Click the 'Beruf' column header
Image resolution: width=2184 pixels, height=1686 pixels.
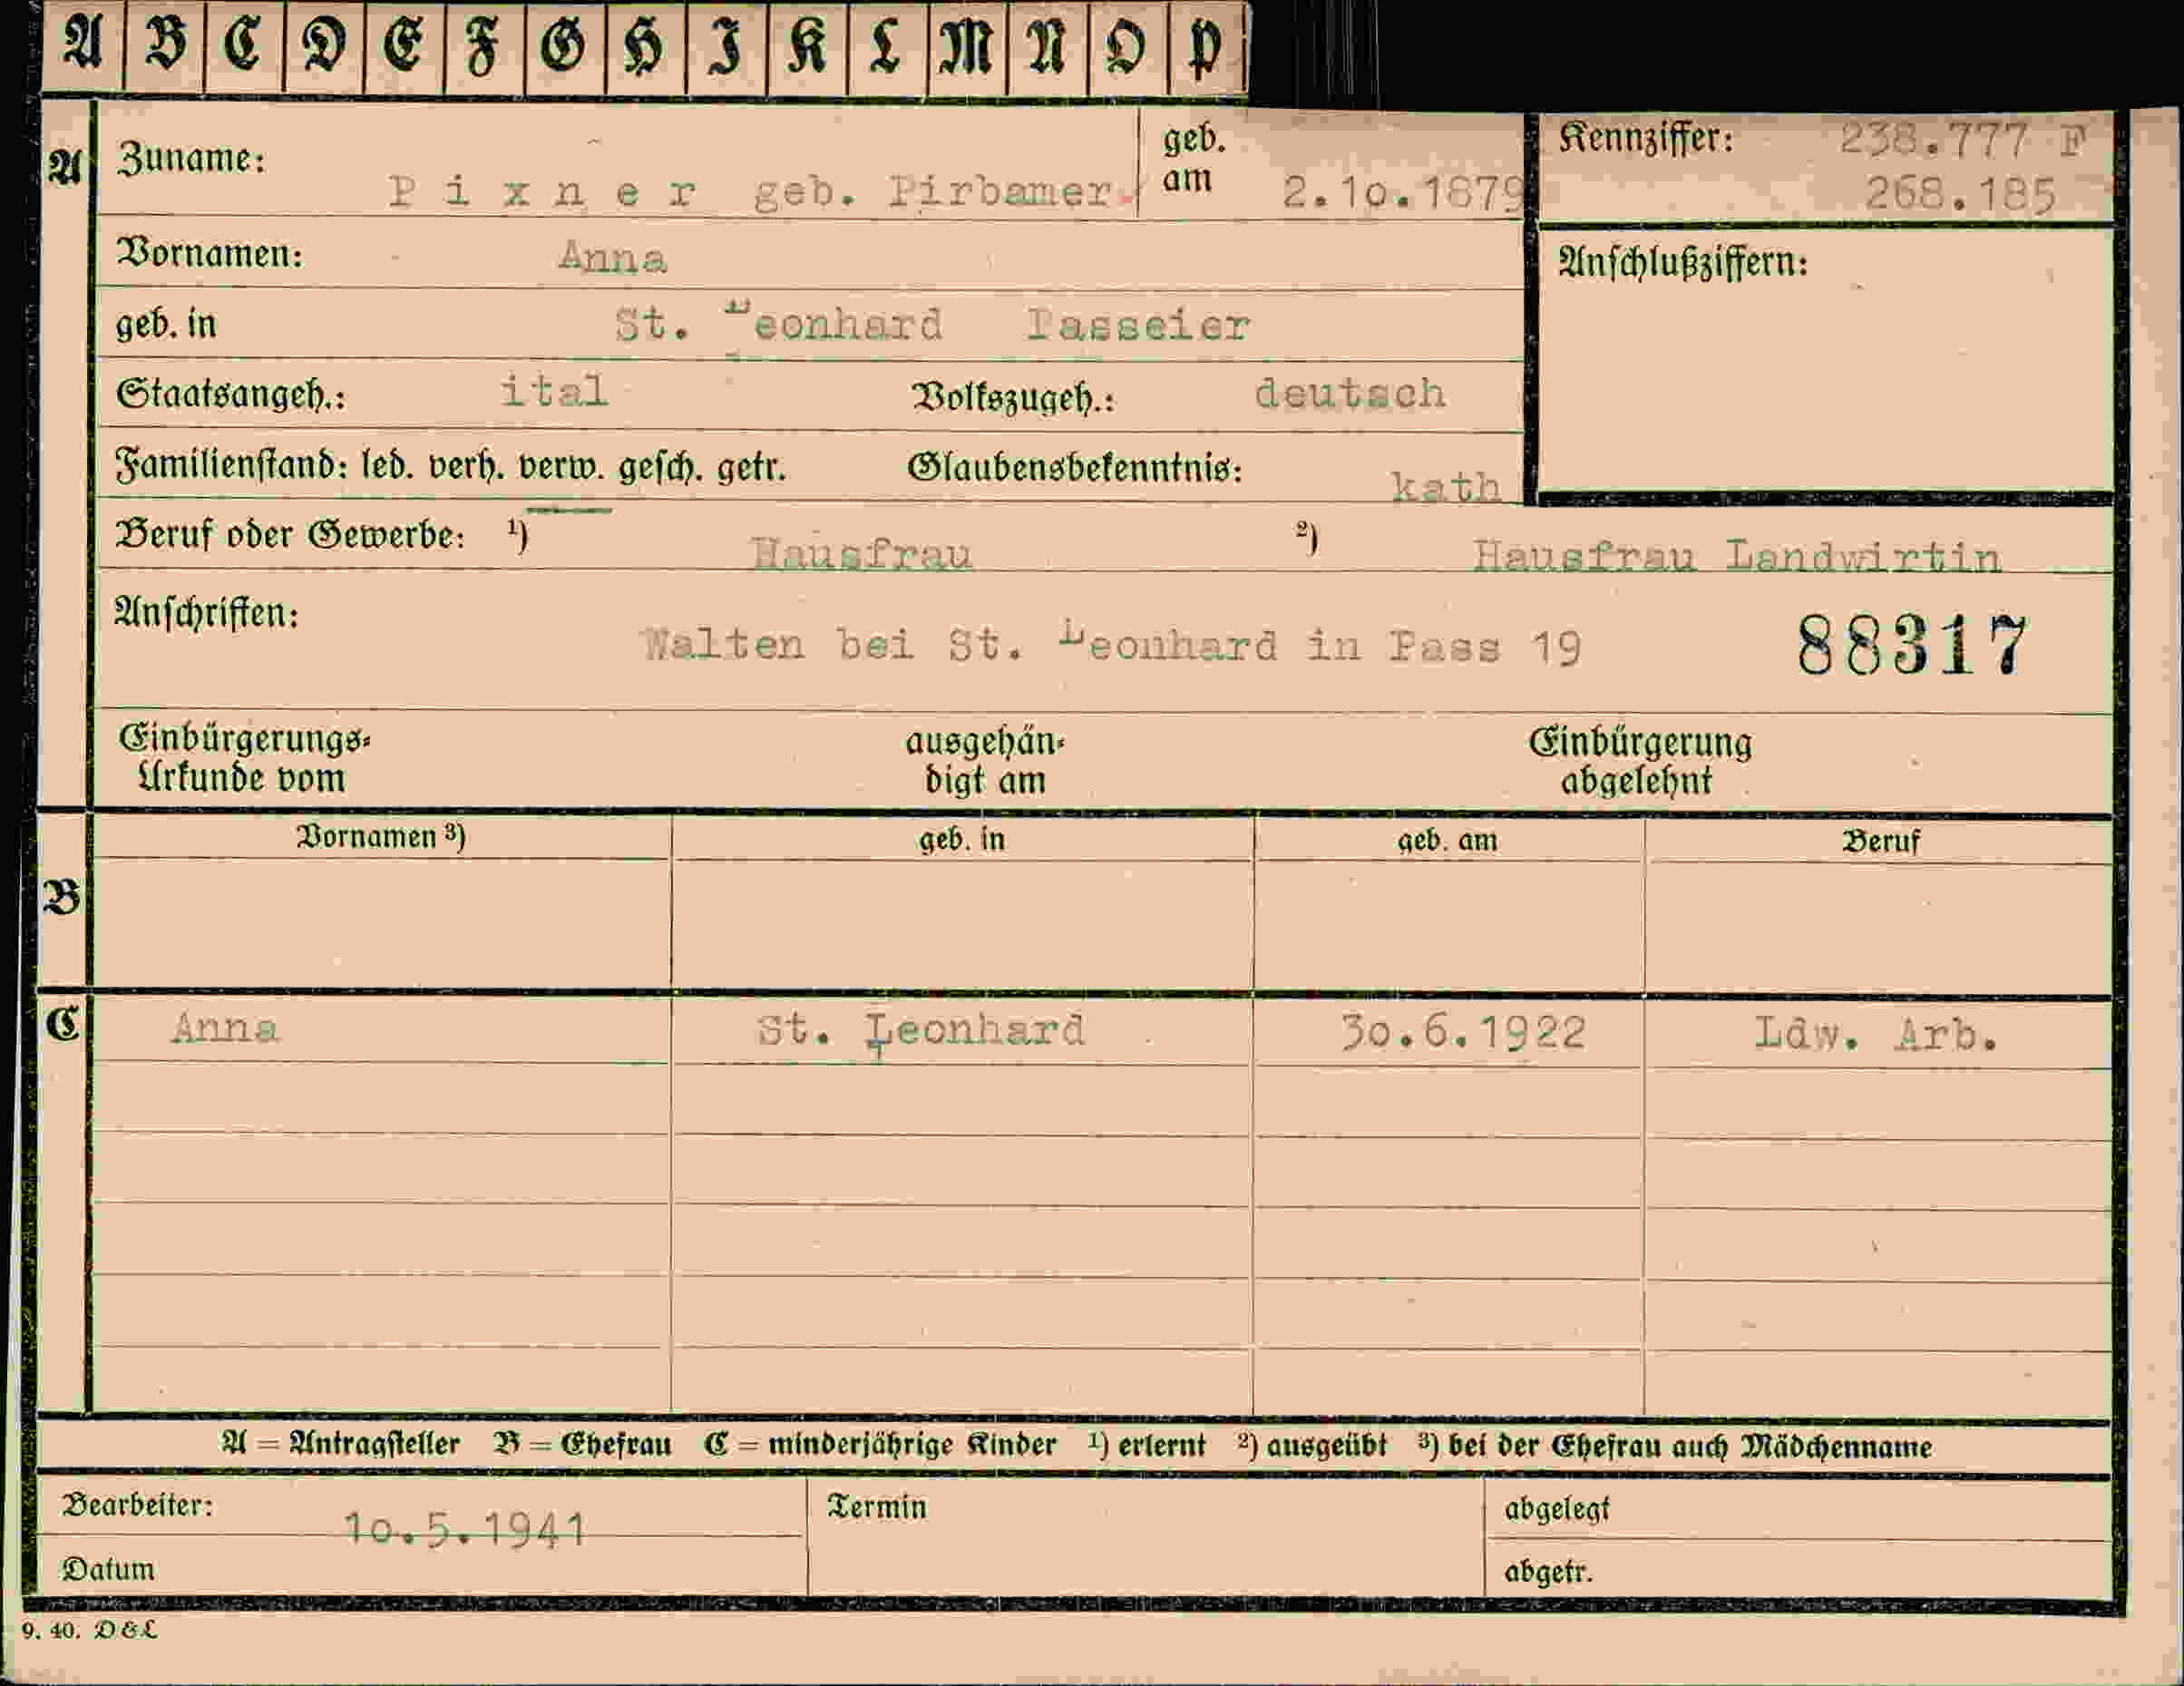tap(1881, 842)
